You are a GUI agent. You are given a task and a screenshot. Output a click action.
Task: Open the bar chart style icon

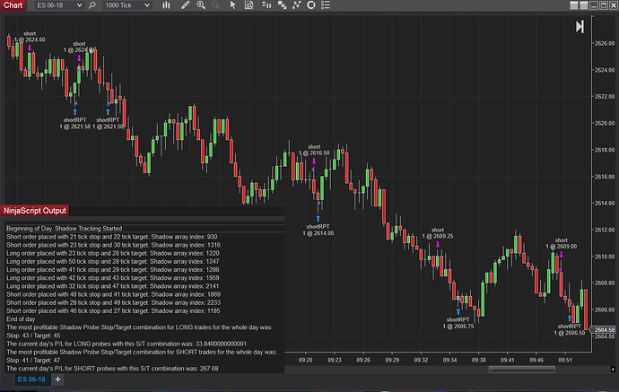164,5
